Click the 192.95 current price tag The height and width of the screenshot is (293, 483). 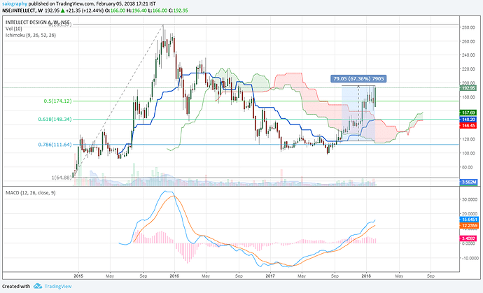(468, 88)
